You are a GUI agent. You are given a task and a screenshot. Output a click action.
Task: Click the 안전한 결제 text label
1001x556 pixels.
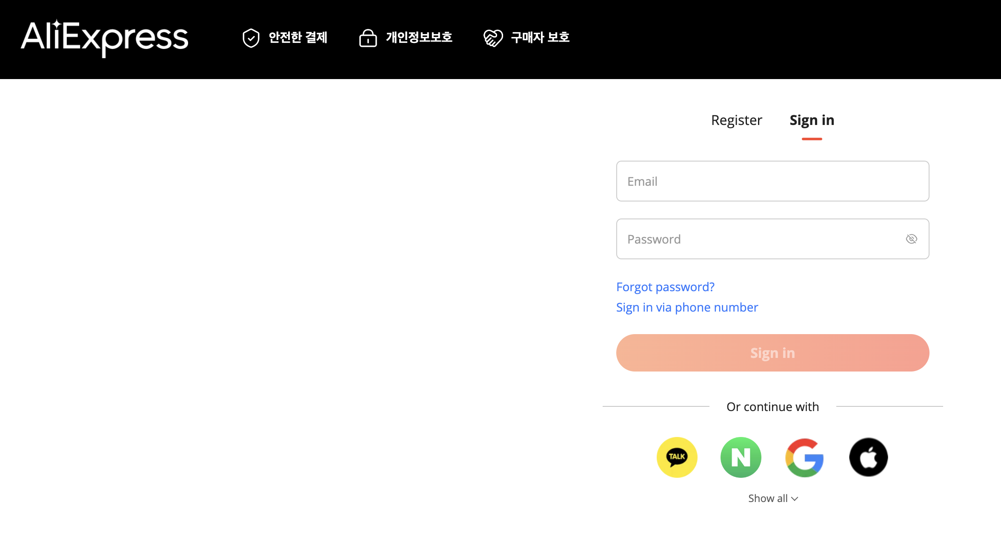[x=298, y=37]
